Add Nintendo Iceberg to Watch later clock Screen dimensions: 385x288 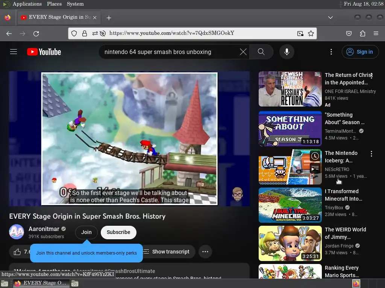[315, 156]
